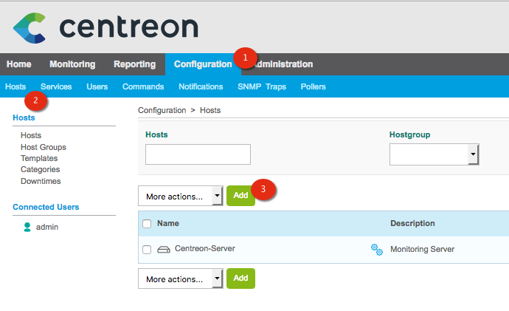Viewport: 509px width, 311px height.
Task: Open the top More actions dropdown
Action: pos(180,196)
